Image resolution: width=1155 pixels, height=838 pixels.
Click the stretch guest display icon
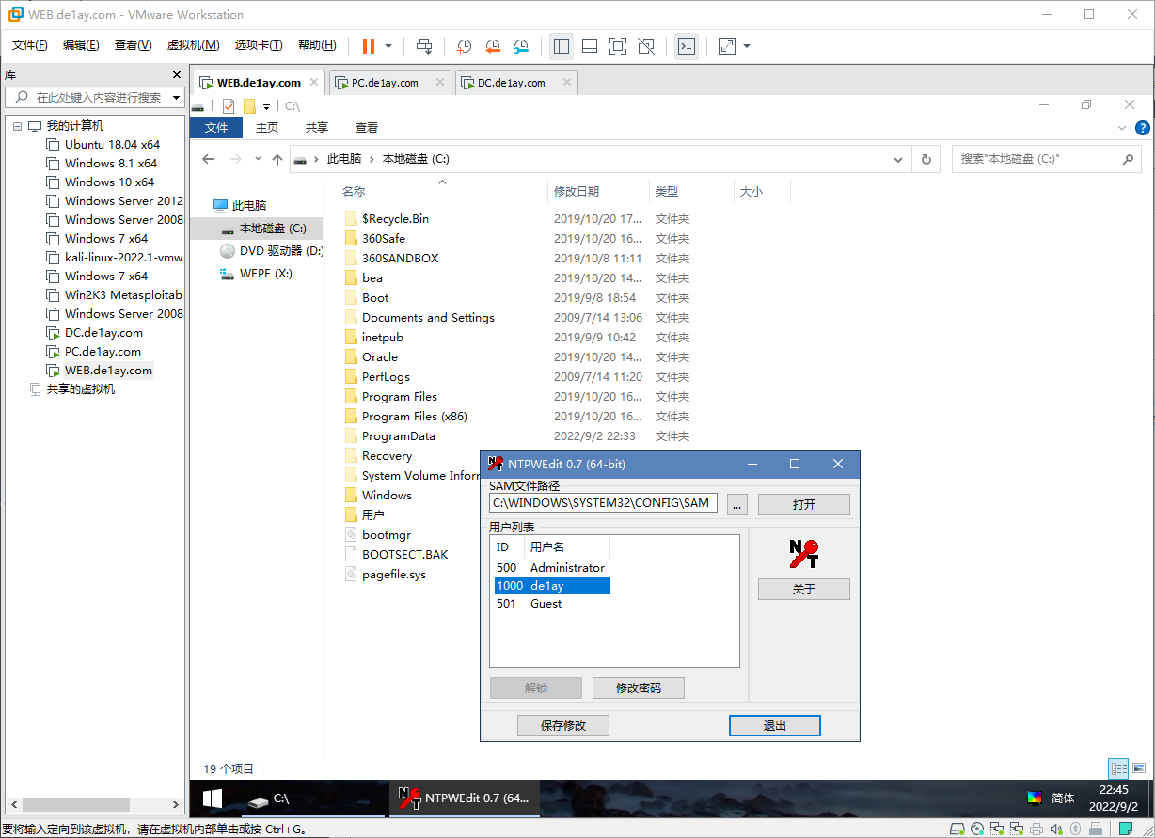click(x=727, y=45)
